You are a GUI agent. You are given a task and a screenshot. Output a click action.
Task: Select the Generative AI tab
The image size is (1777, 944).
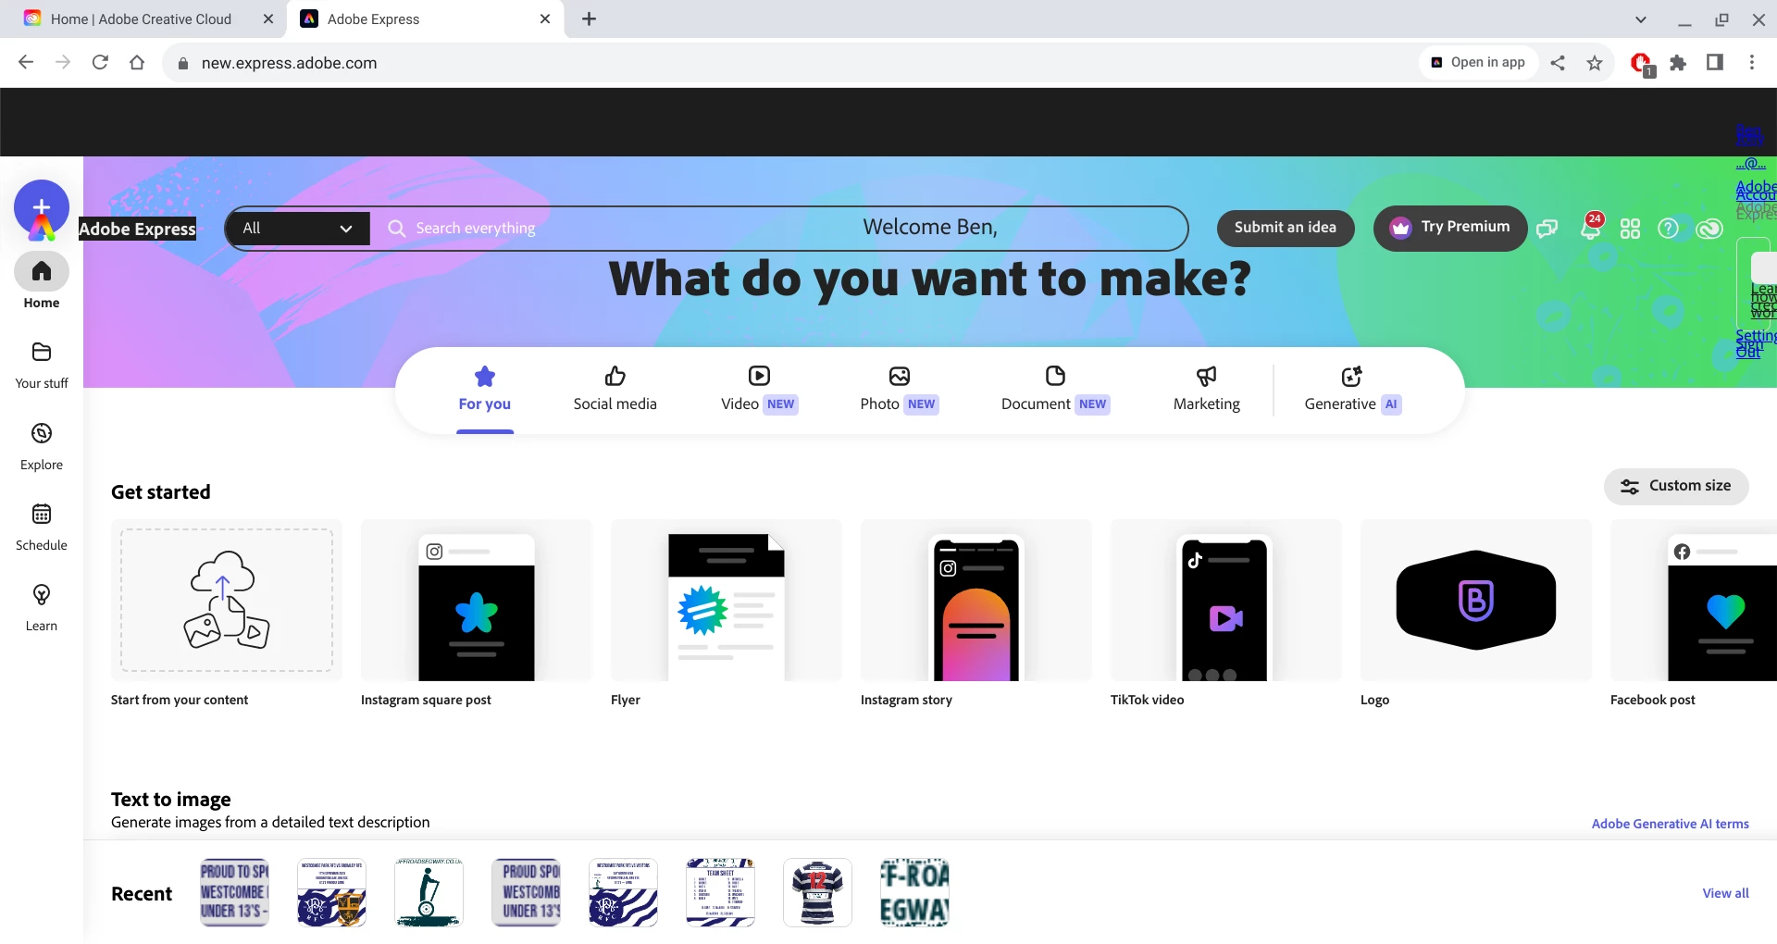(1352, 389)
